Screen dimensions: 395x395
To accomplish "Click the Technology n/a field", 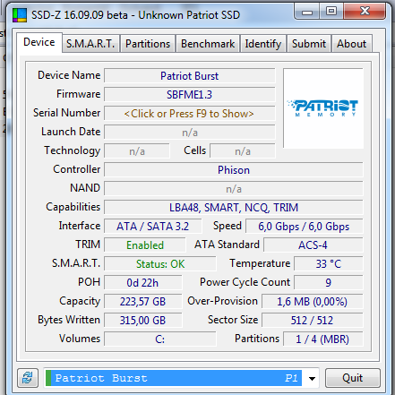I will (137, 151).
